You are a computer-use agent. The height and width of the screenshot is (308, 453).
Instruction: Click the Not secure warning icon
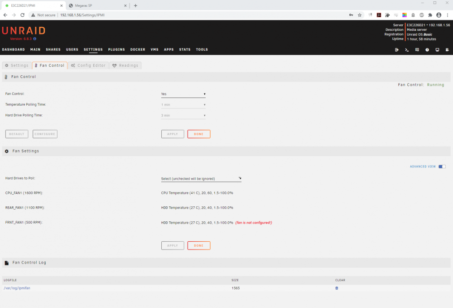tap(33, 15)
